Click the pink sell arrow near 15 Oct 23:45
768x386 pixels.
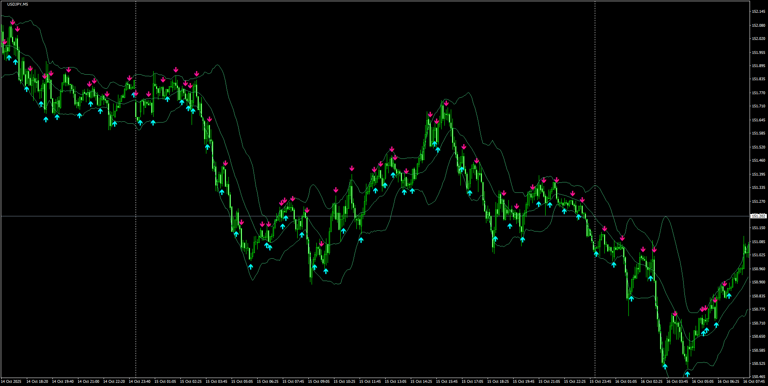pyautogui.click(x=604, y=228)
